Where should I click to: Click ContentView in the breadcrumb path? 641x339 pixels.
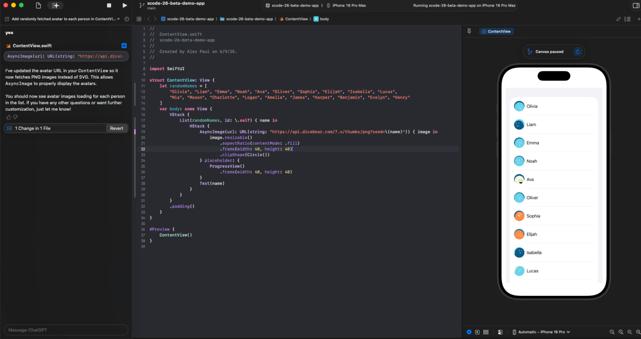(x=296, y=19)
